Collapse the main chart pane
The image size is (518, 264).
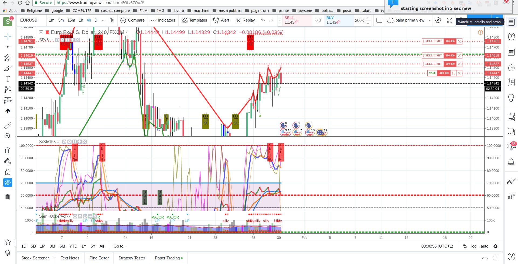click(x=41, y=32)
